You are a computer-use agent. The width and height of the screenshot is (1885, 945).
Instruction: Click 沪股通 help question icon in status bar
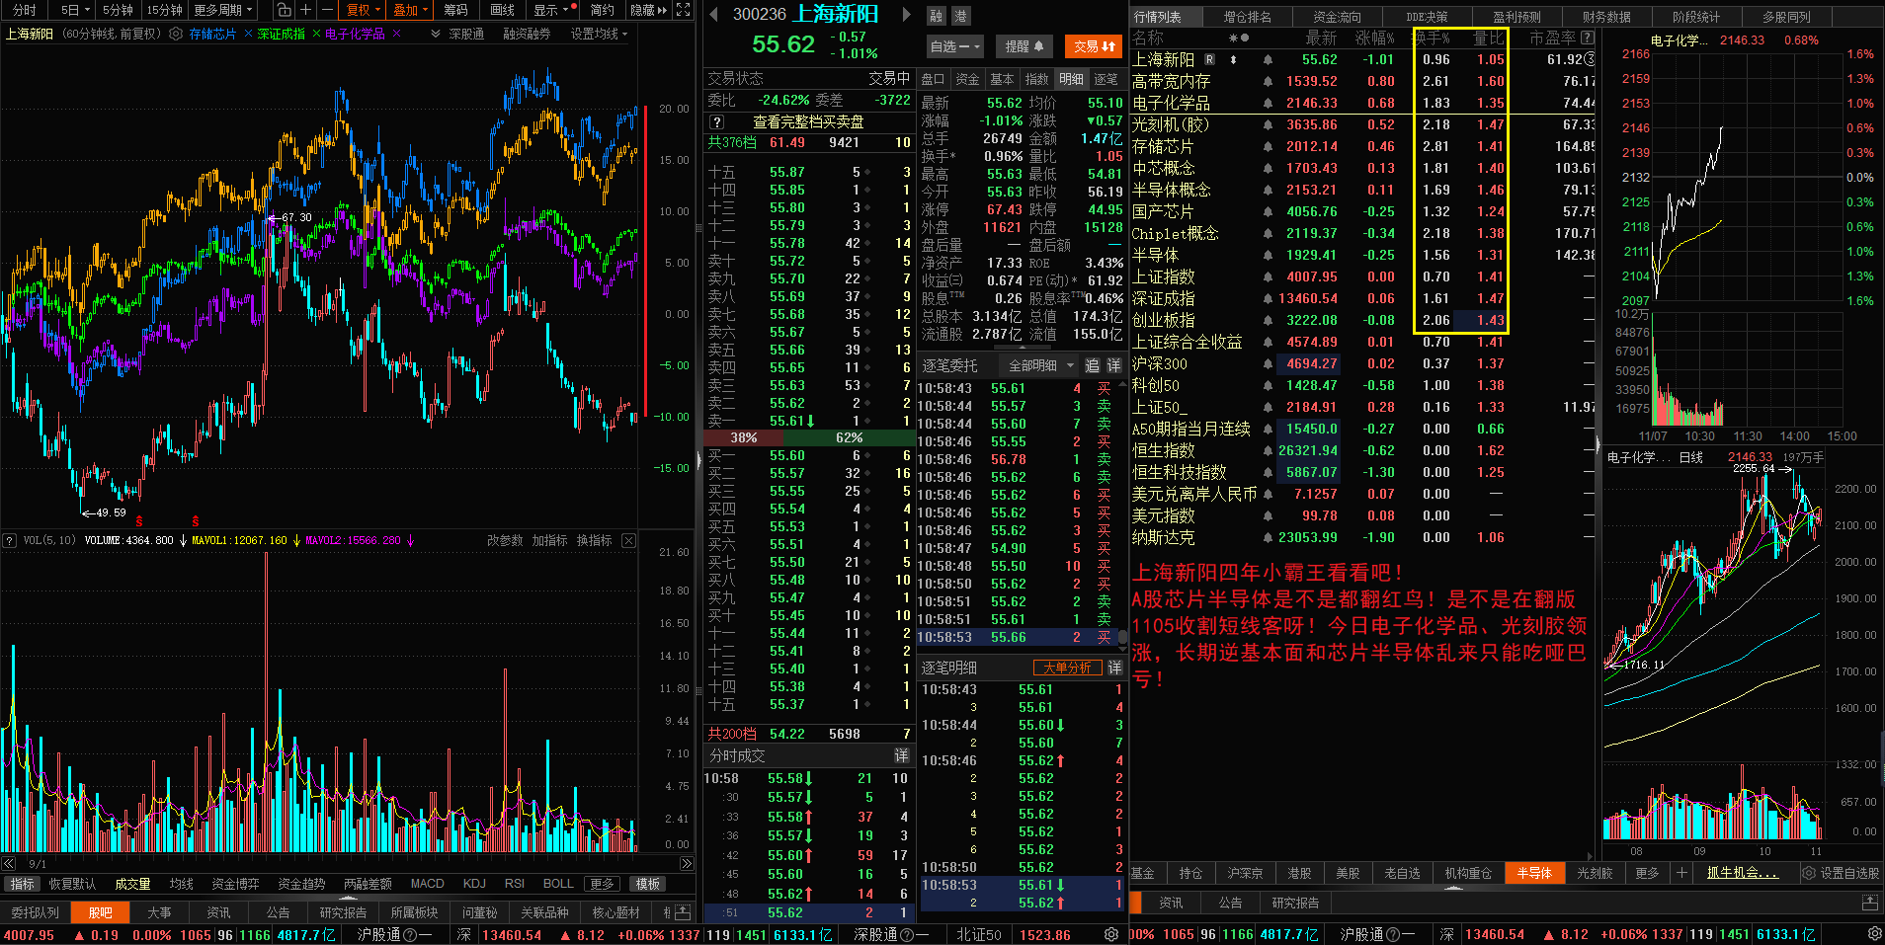coord(410,934)
